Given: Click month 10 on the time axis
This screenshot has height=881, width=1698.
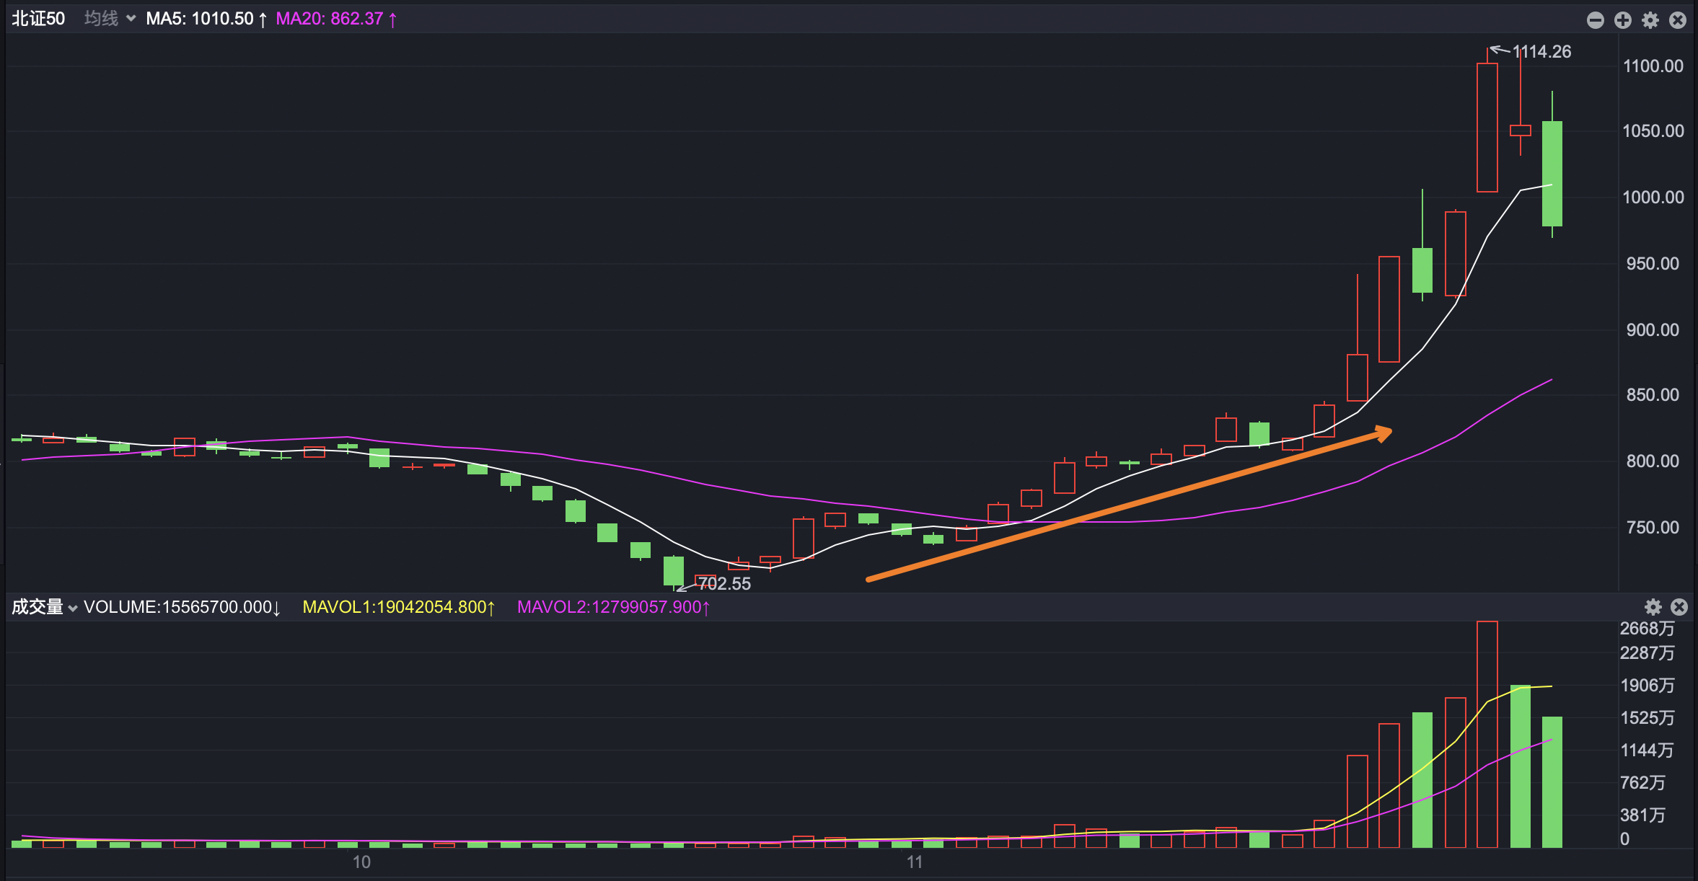Looking at the screenshot, I should click(x=361, y=862).
